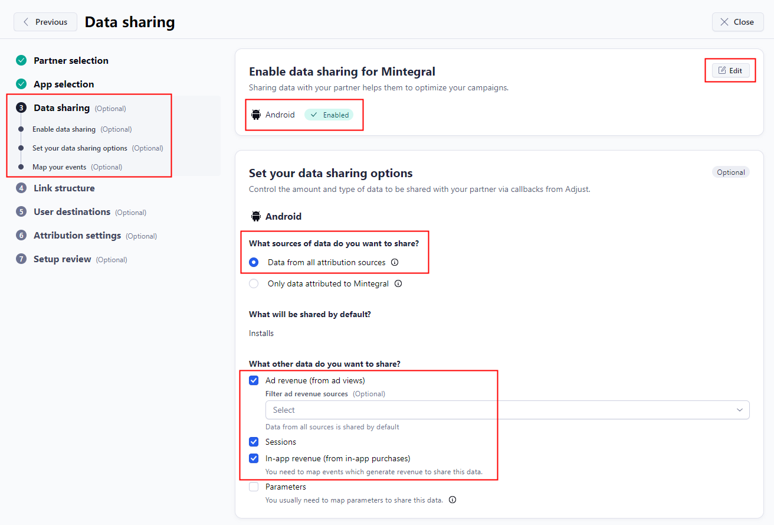Uncheck Ad revenue from ad views

tap(254, 380)
